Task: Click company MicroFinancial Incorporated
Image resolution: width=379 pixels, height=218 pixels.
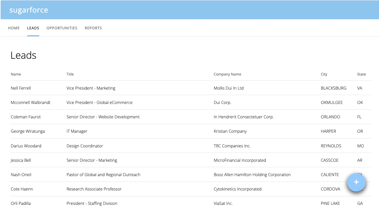Action: 240,160
